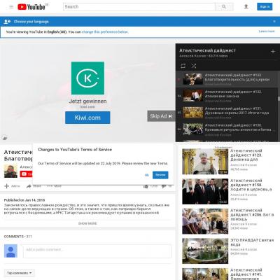Click the playlist panel scrollbar
This screenshot has height=280, width=280.
click(279, 99)
